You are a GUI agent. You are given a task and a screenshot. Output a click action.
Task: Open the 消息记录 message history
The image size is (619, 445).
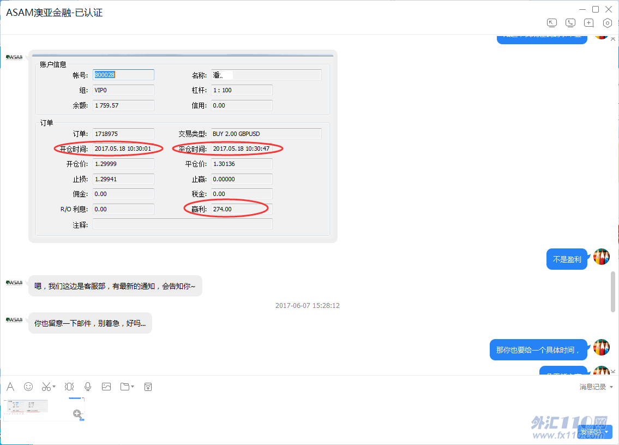593,387
